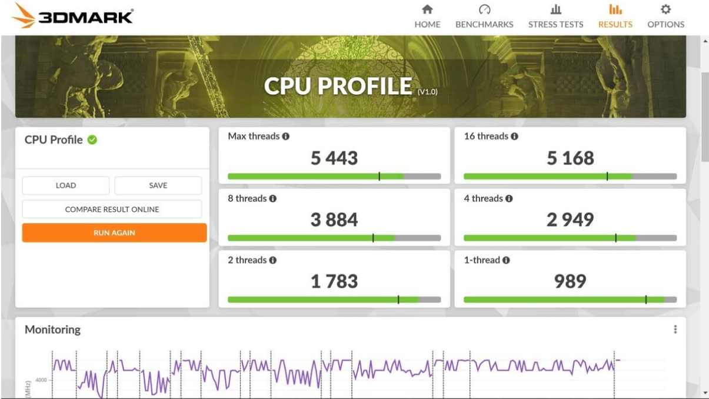Click the Monitoring heading
The image size is (709, 399).
pos(52,330)
